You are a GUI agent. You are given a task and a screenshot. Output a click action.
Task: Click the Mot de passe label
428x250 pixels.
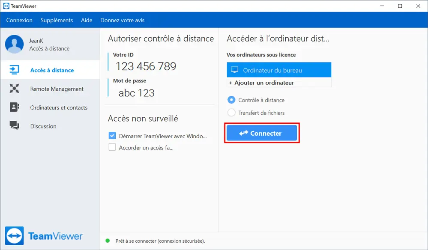click(130, 81)
